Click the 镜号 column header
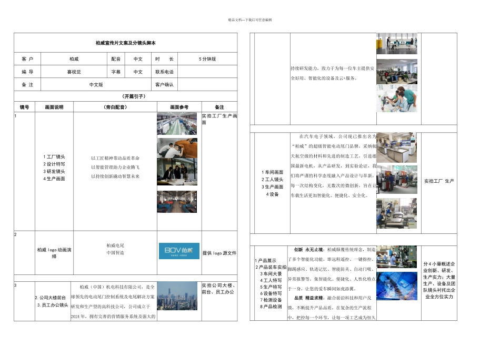Viewport: 500px width, 354px height. coord(25,107)
